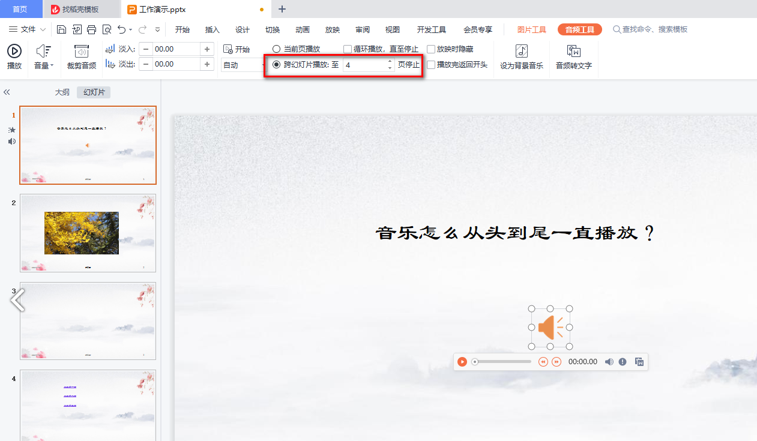Click the undo arrow icon
The image size is (757, 441).
(x=121, y=29)
